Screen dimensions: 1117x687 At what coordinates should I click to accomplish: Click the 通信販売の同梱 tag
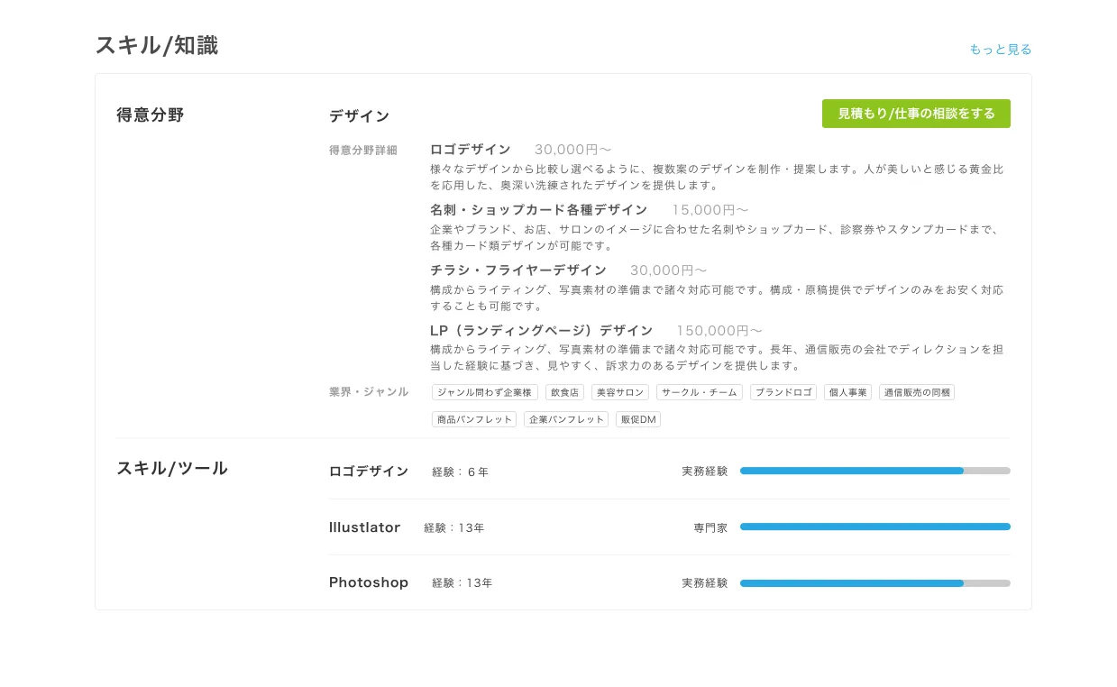(x=917, y=392)
